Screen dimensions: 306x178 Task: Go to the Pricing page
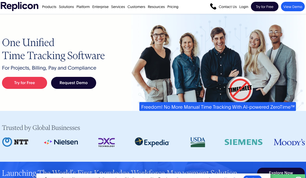click(173, 7)
